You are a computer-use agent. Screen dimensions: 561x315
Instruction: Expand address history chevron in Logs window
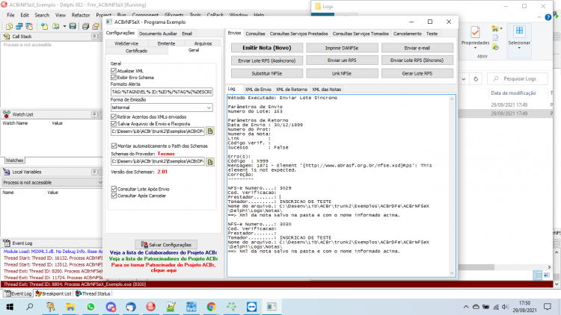pyautogui.click(x=464, y=79)
